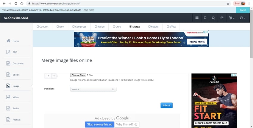Click the grid view icon in header

pyautogui.click(x=197, y=18)
